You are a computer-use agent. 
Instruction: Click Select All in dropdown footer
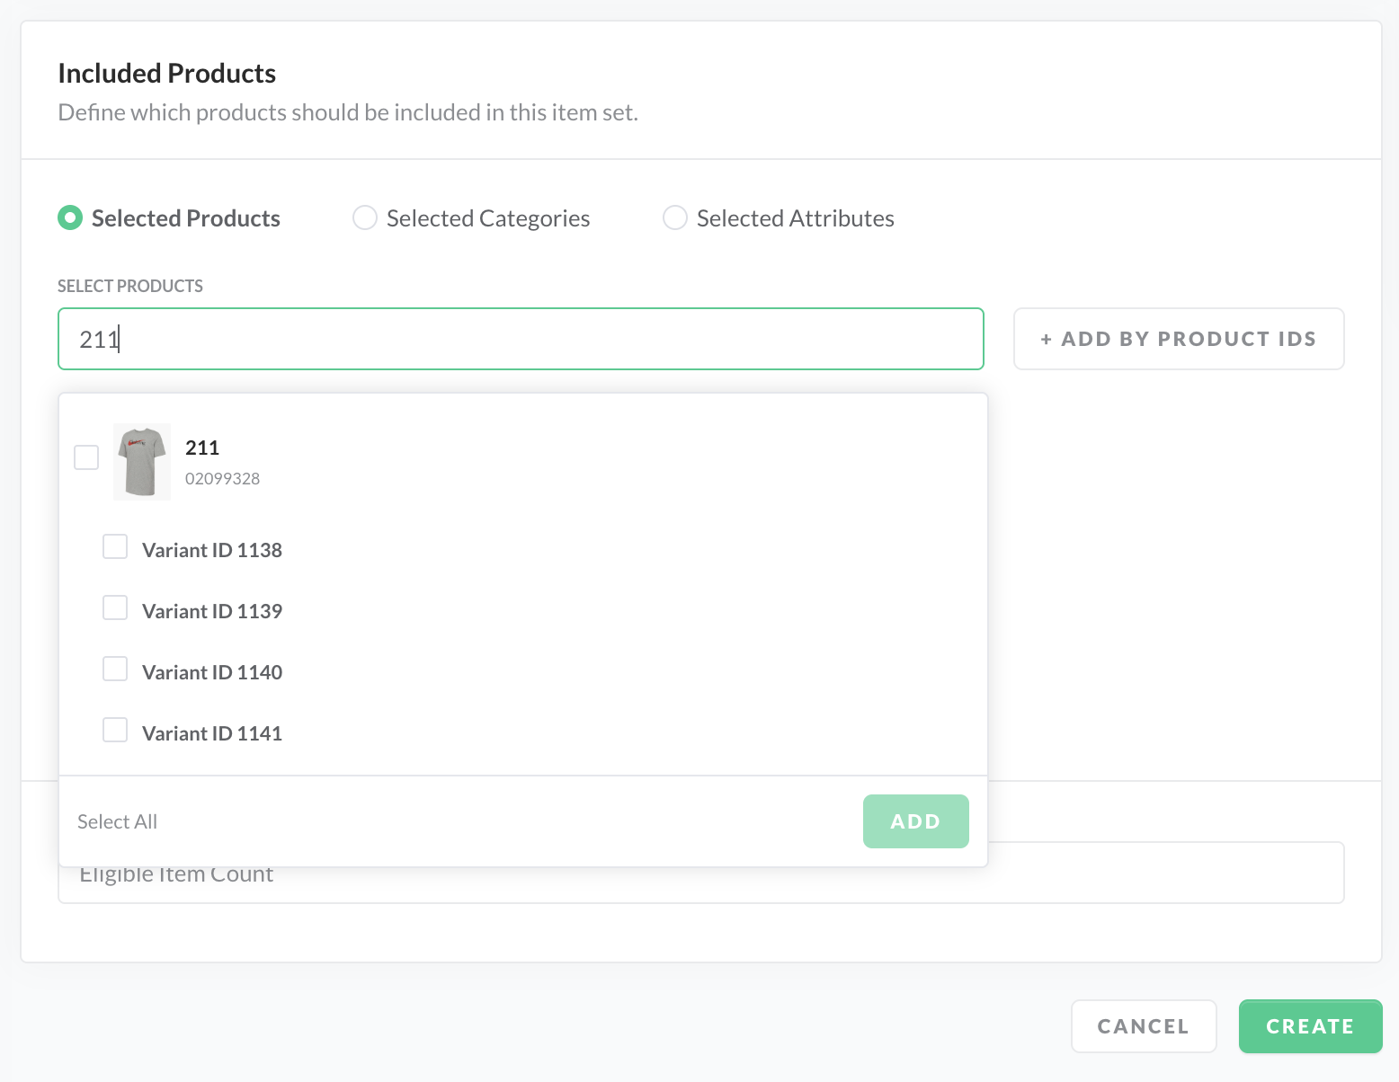pos(117,821)
